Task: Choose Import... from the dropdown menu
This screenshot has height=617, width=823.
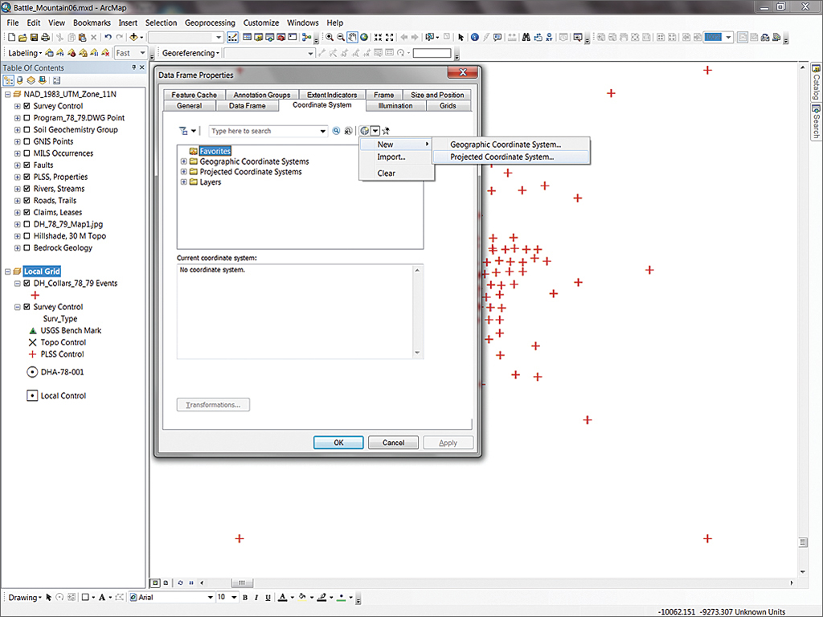Action: (x=391, y=157)
